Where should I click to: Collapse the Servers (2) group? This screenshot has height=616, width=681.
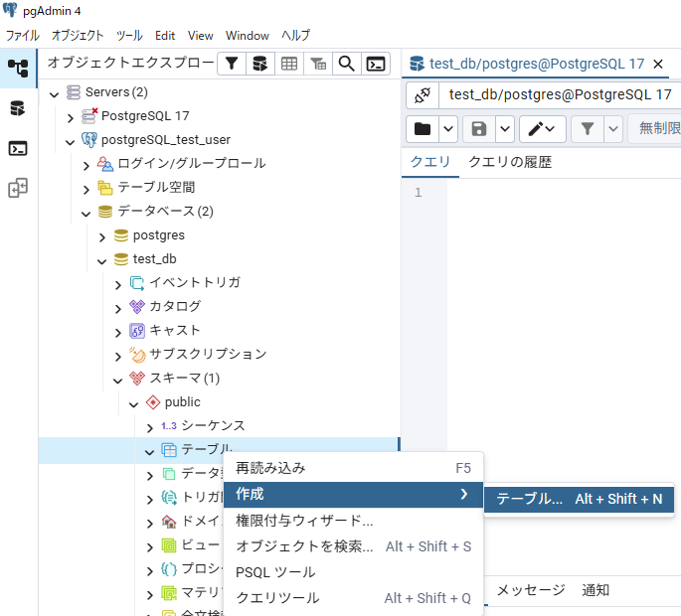click(x=55, y=94)
